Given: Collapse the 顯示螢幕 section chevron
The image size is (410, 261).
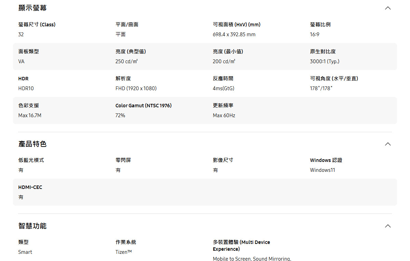Looking at the screenshot, I should click(x=388, y=8).
